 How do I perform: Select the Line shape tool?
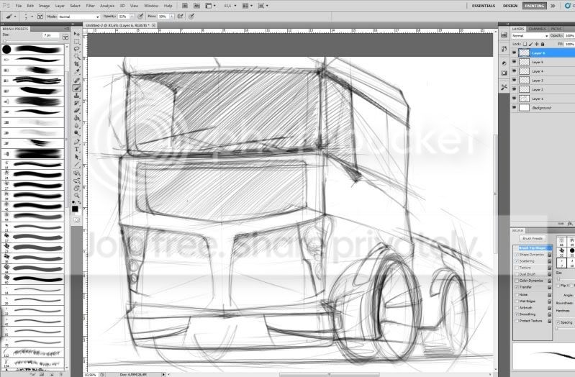point(76,165)
